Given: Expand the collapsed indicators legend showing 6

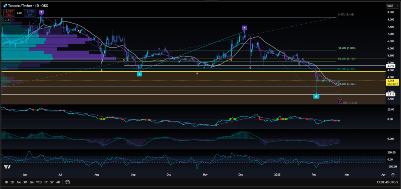Looking at the screenshot, I should [7, 20].
